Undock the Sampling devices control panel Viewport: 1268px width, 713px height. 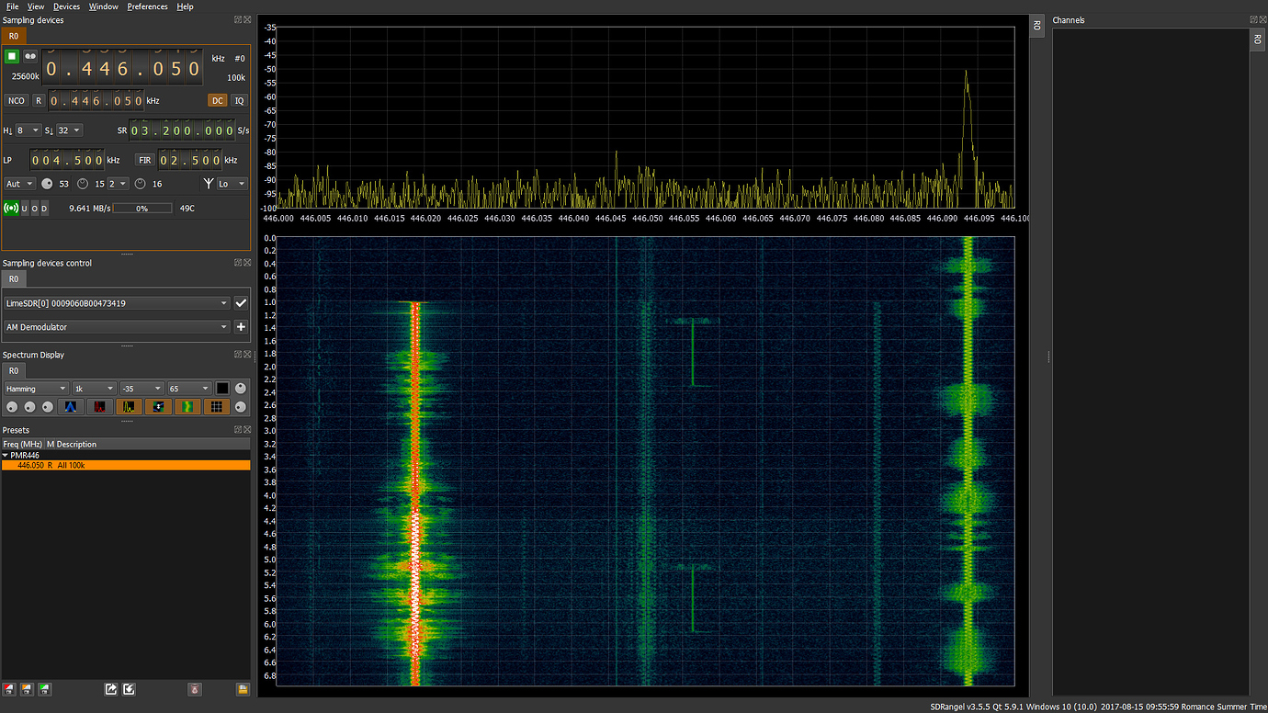coord(238,263)
